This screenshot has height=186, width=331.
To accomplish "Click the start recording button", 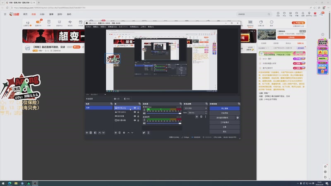I will (x=224, y=113).
